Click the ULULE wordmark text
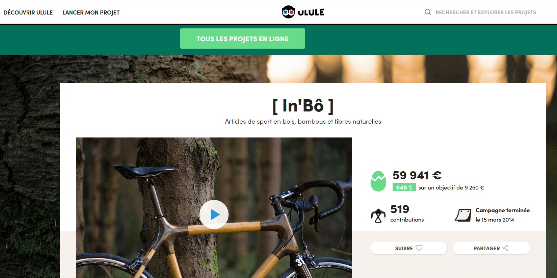The image size is (557, 278). pyautogui.click(x=311, y=12)
